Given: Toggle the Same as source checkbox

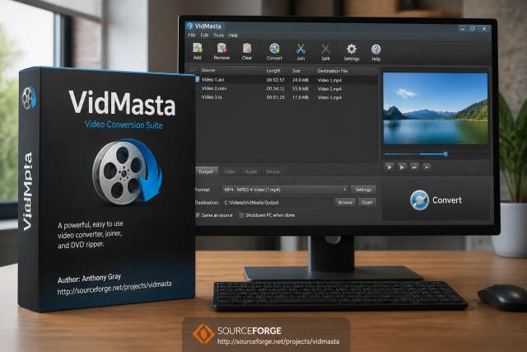Looking at the screenshot, I should [x=198, y=214].
